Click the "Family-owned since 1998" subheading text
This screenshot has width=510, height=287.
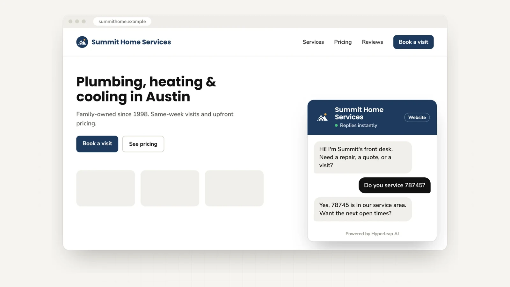(155, 119)
